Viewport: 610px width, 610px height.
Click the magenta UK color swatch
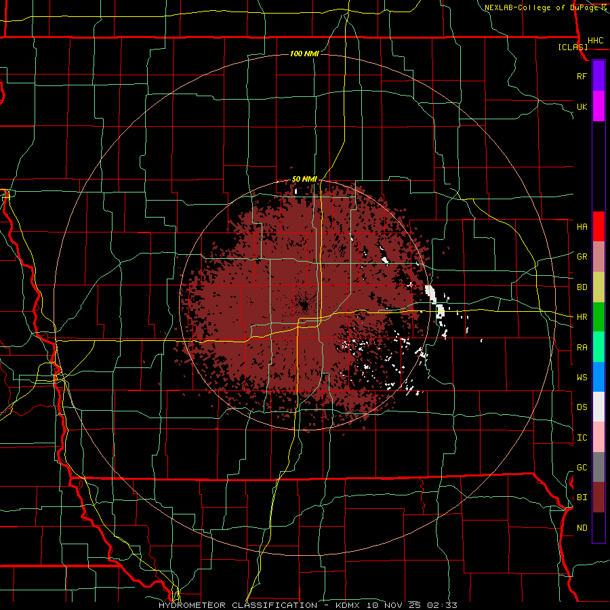(598, 106)
